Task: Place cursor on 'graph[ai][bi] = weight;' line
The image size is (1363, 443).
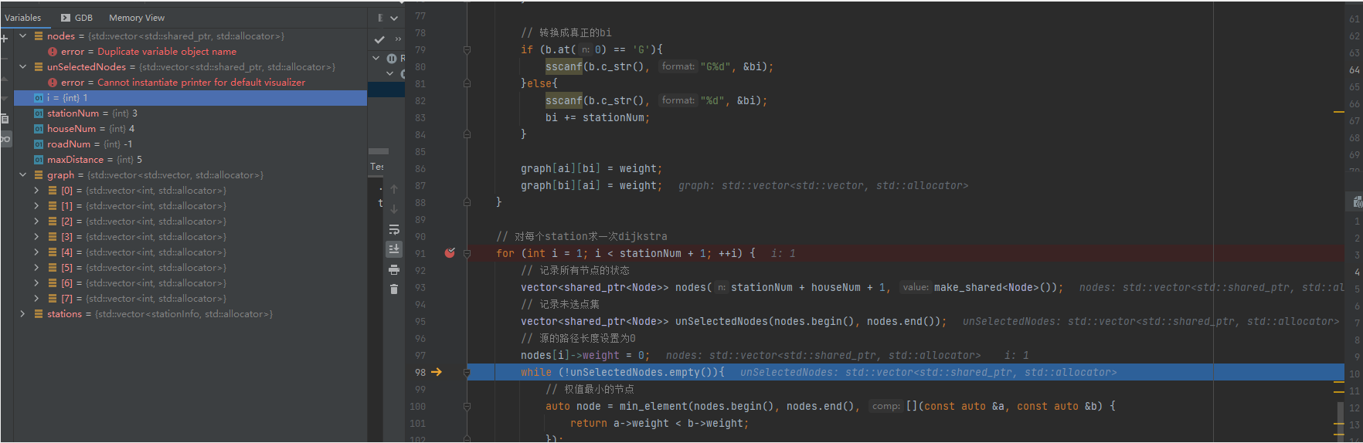Action: pos(591,168)
